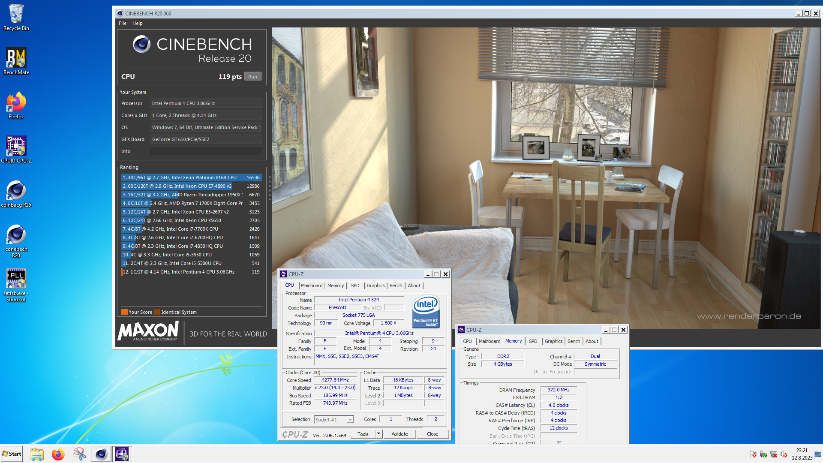Open the Recycle Bin desktop icon

16,17
